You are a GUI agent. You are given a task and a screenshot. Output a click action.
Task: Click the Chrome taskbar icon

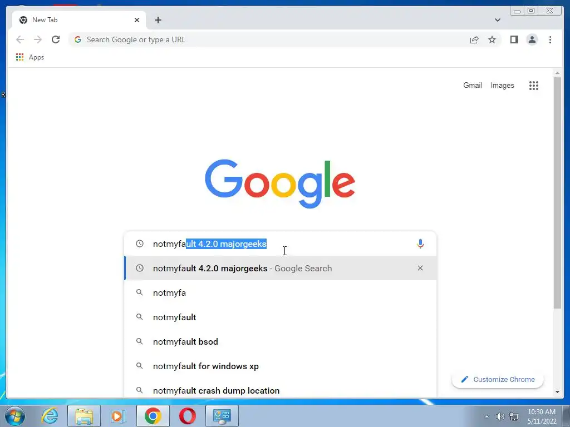point(153,416)
